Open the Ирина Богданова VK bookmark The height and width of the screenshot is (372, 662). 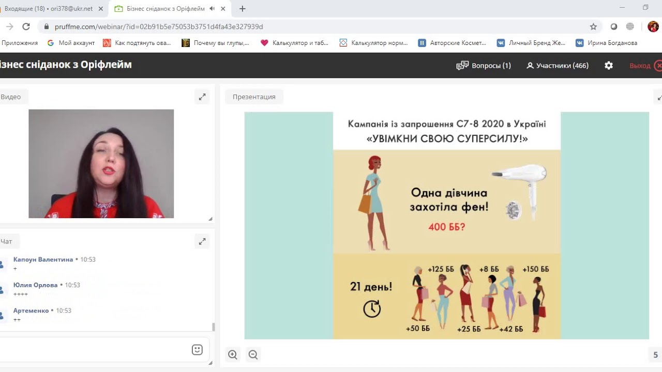(607, 43)
